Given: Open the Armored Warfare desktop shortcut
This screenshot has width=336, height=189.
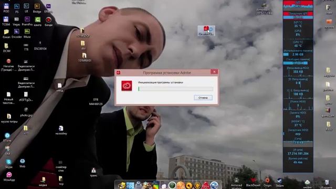Looking at the screenshot, I should click(236, 183).
